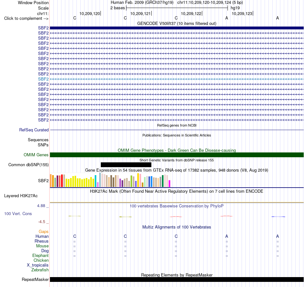This screenshot has height=287, width=304.
Task: Click the Layered H3K27Ac label
Action: 21,196
